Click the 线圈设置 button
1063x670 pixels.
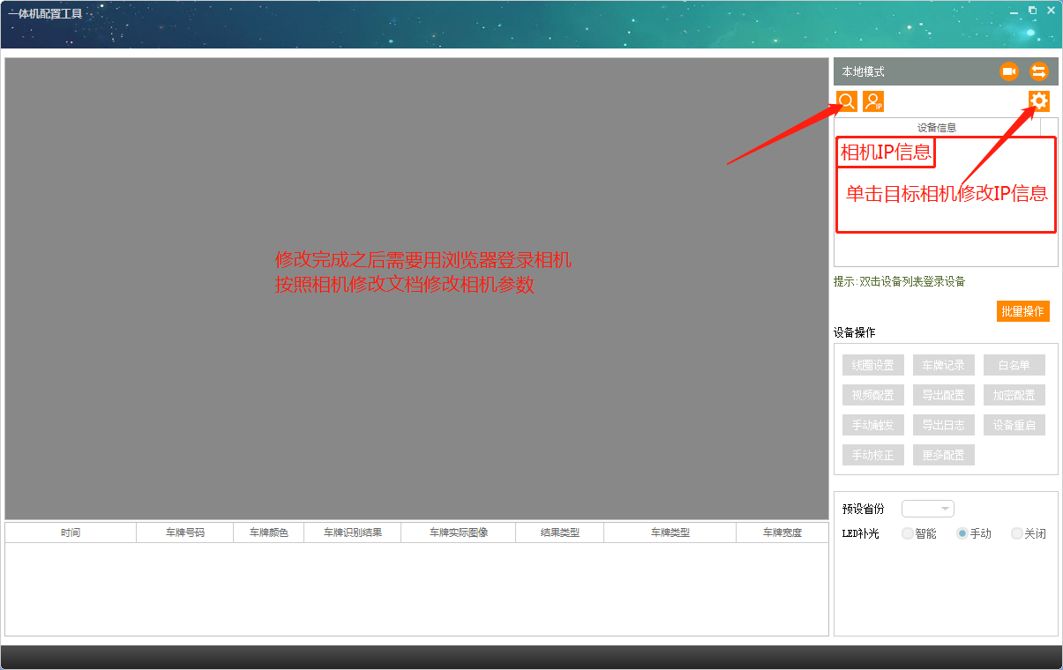873,365
